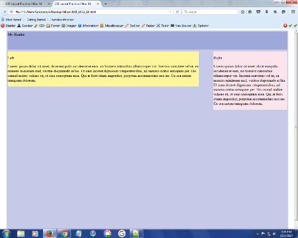This screenshot has width=298, height=238.
Task: Click the My Header text
Action: [x=16, y=35]
